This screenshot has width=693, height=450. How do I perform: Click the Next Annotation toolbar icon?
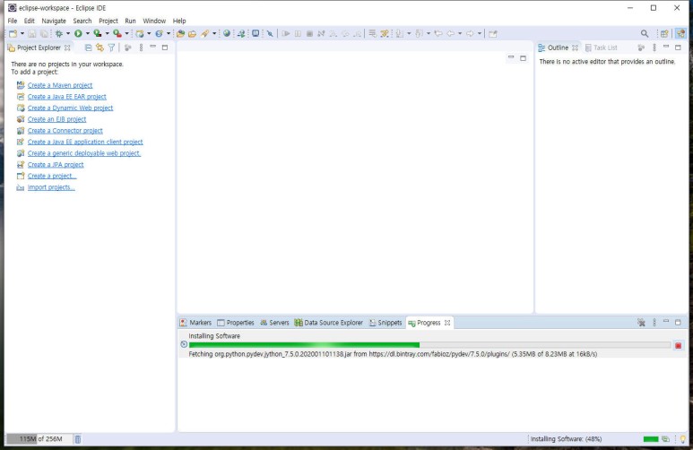(x=399, y=33)
